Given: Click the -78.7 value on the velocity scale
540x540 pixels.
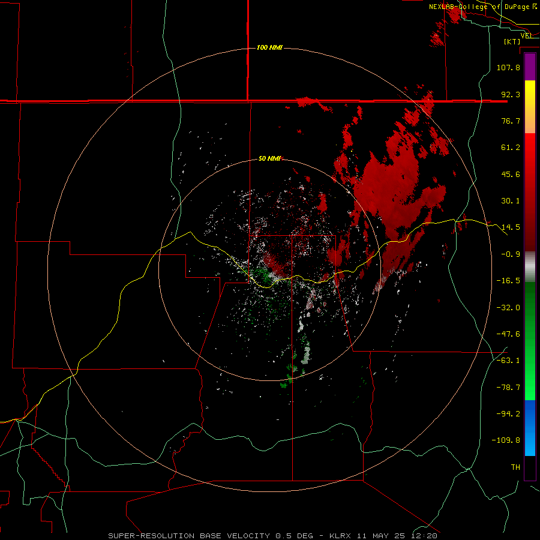Looking at the screenshot, I should tap(508, 388).
